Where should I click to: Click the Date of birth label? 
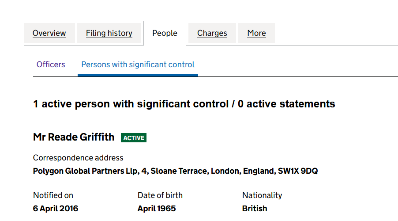[x=160, y=195]
